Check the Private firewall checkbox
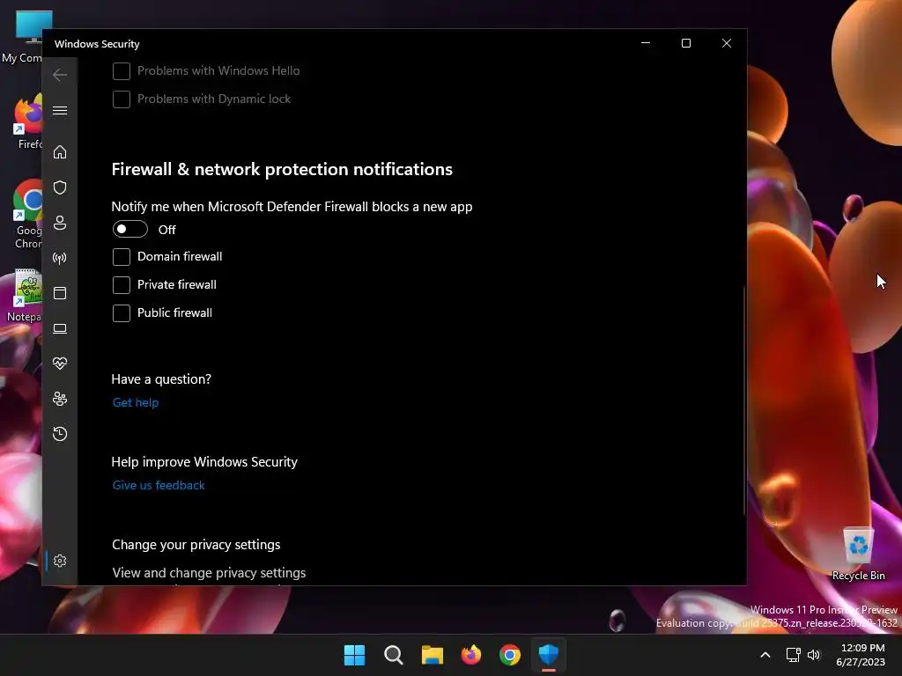902x676 pixels. pyautogui.click(x=122, y=285)
